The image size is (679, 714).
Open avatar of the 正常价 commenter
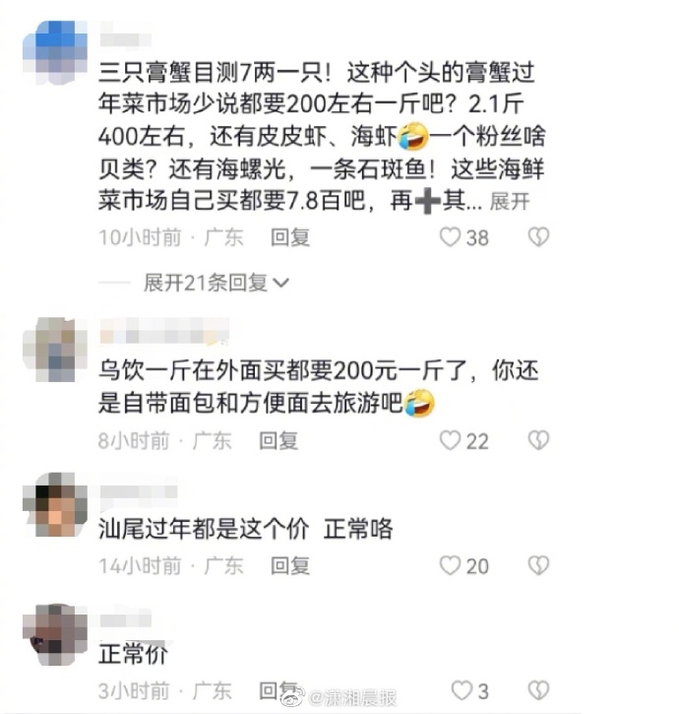click(55, 635)
